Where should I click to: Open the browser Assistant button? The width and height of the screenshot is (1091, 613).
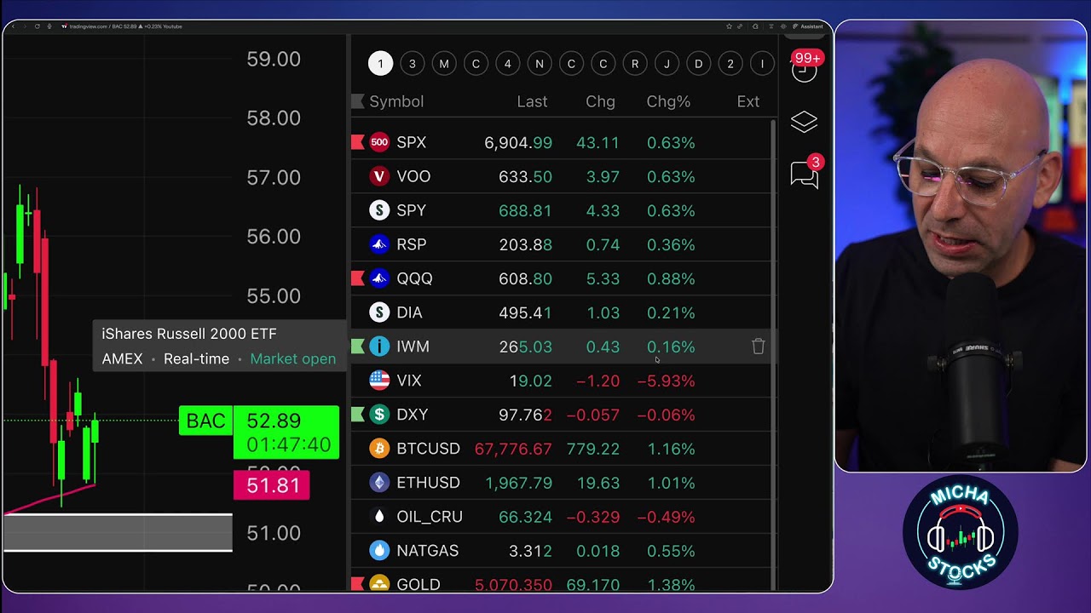point(808,26)
